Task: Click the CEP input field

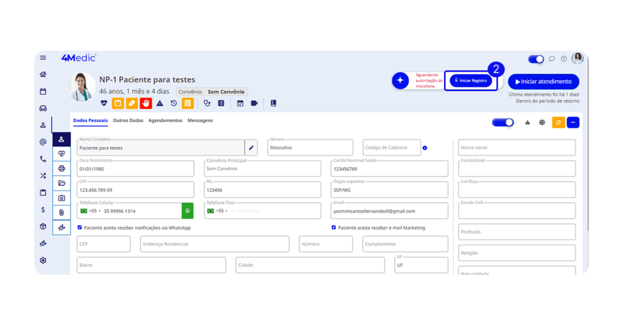Action: coord(103,244)
